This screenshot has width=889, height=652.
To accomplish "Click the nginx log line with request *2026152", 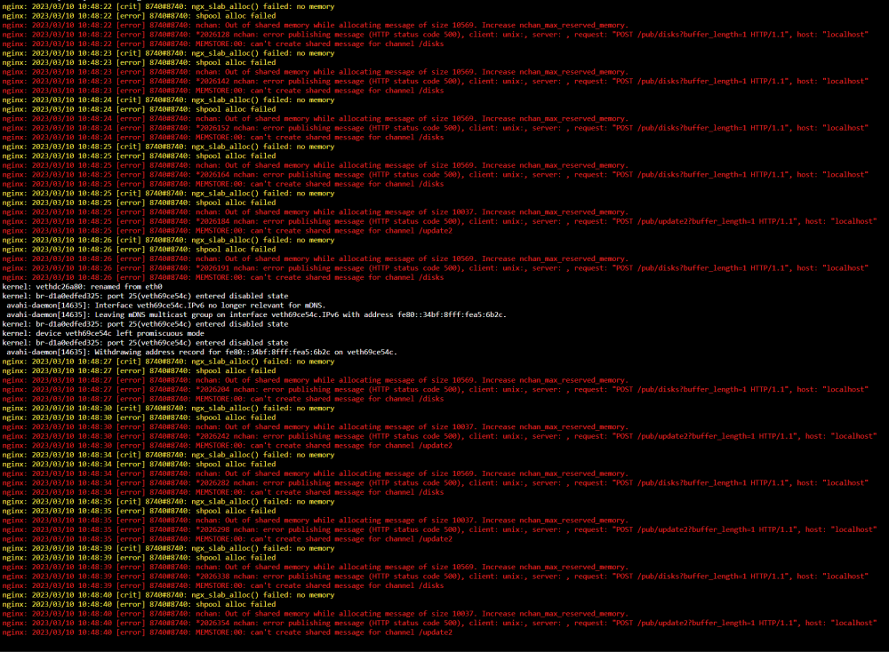I will (435, 128).
